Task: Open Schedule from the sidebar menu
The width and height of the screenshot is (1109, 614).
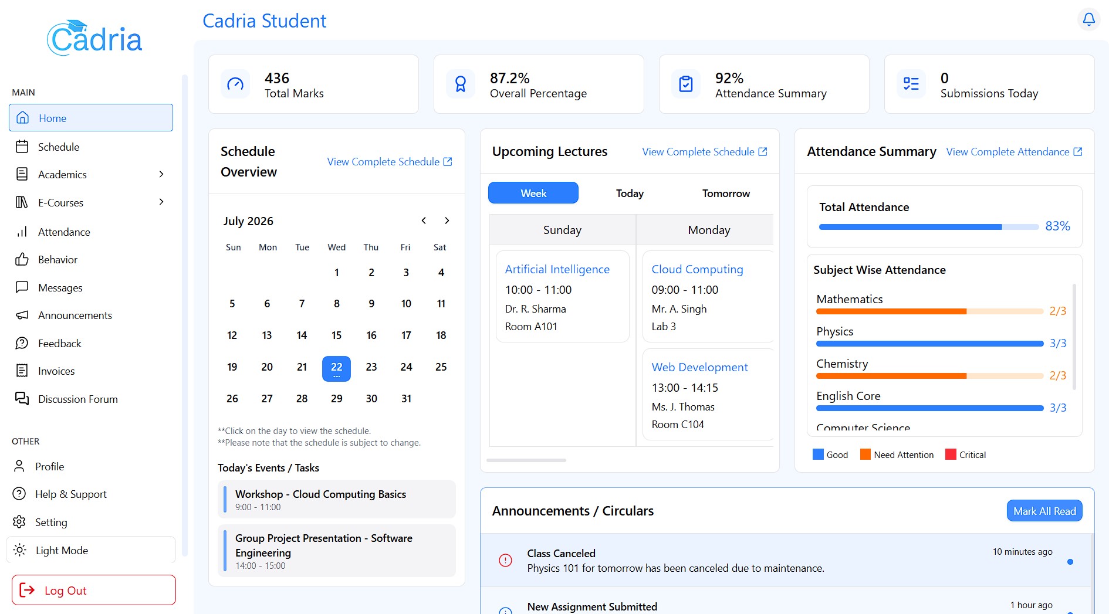Action: (x=91, y=147)
